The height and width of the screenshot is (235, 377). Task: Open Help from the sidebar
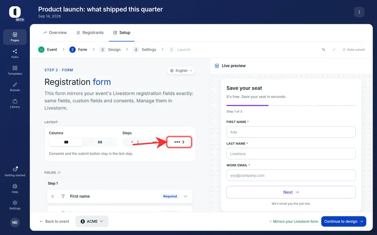click(x=15, y=188)
